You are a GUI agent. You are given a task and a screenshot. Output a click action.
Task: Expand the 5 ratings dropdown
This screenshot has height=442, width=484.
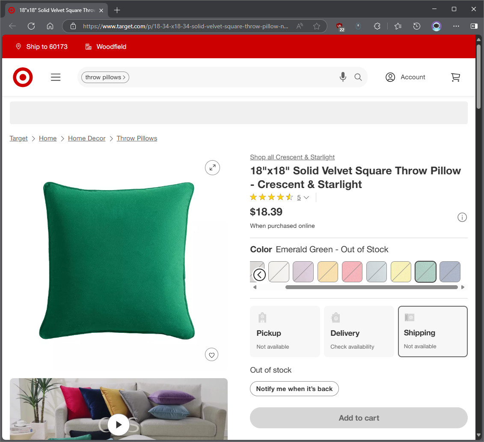click(x=303, y=197)
